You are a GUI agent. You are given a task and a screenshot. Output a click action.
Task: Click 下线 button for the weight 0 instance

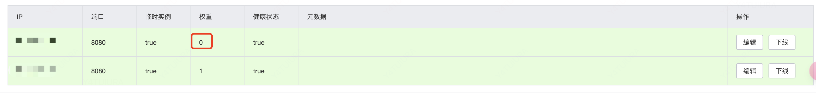pos(782,42)
